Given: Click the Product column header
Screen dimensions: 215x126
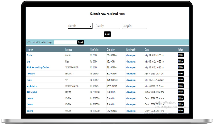Looking at the screenshot, I should [30, 50].
